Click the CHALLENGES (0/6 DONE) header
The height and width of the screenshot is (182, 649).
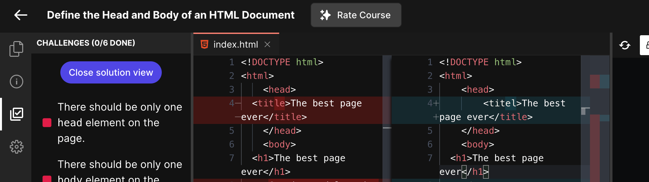86,43
